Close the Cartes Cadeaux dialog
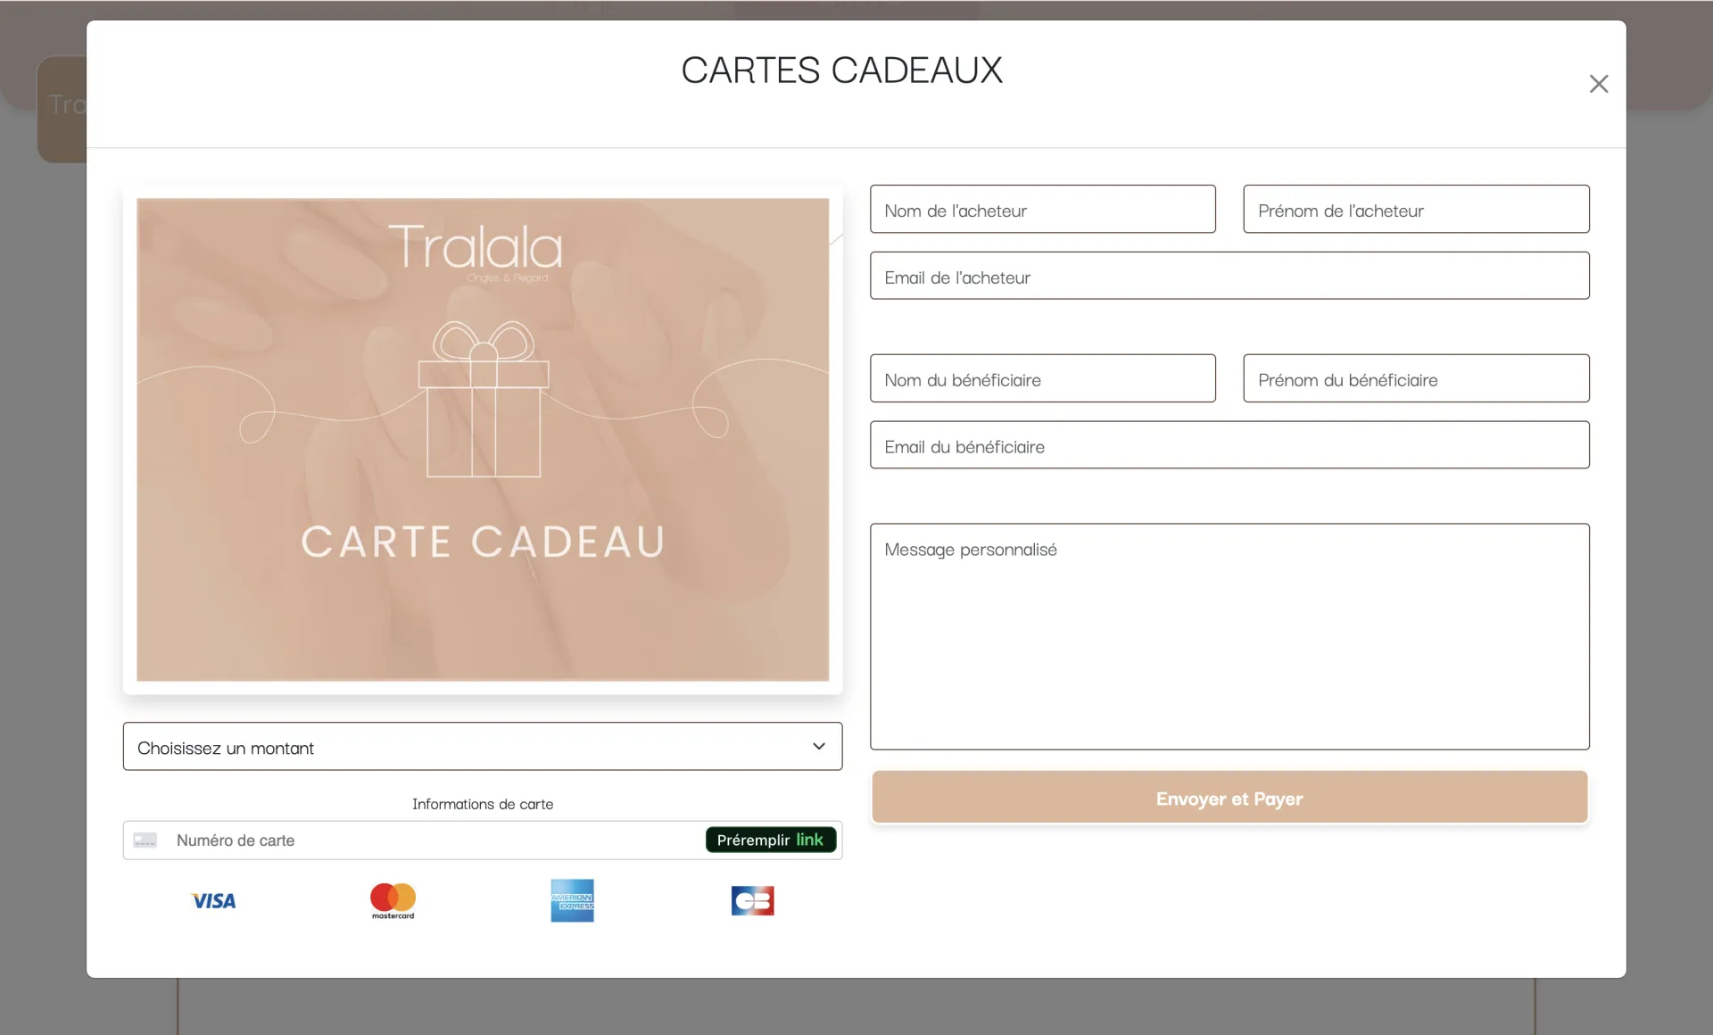The width and height of the screenshot is (1713, 1035). click(1598, 84)
